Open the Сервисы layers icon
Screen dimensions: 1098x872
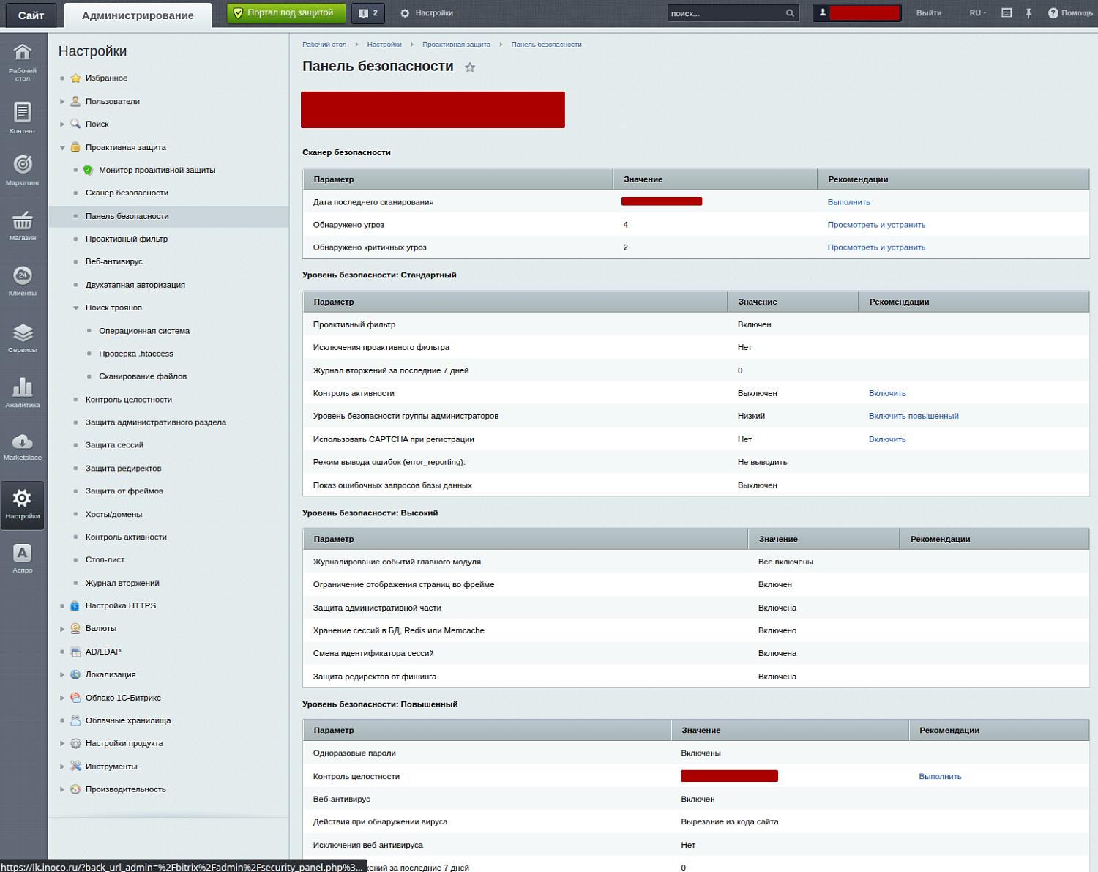pyautogui.click(x=23, y=338)
